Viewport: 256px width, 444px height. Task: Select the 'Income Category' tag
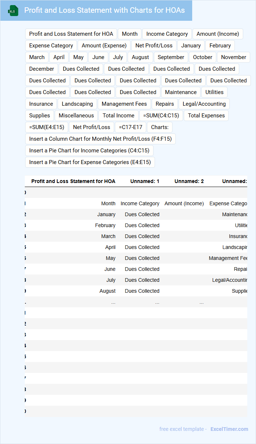click(167, 34)
